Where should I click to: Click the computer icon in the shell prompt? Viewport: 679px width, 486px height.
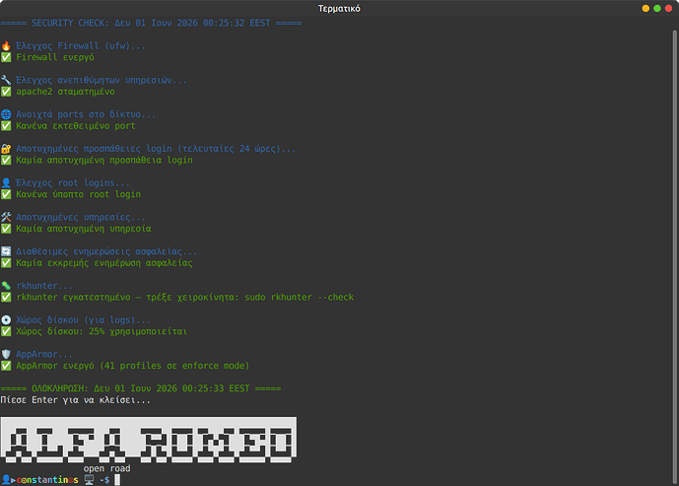[x=90, y=479]
